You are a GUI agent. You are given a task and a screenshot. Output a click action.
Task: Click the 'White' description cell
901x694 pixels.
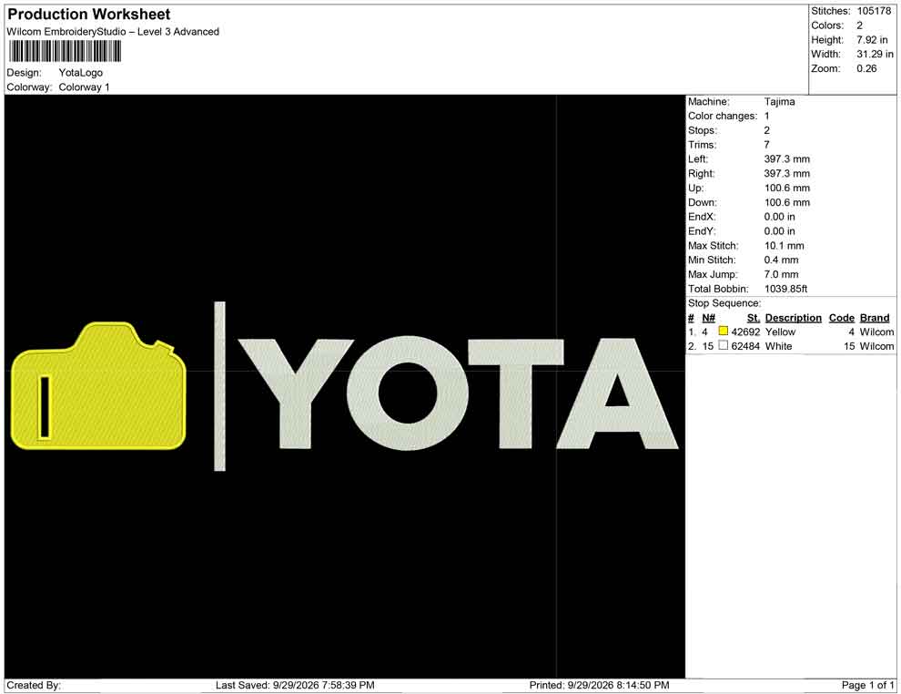tap(779, 346)
